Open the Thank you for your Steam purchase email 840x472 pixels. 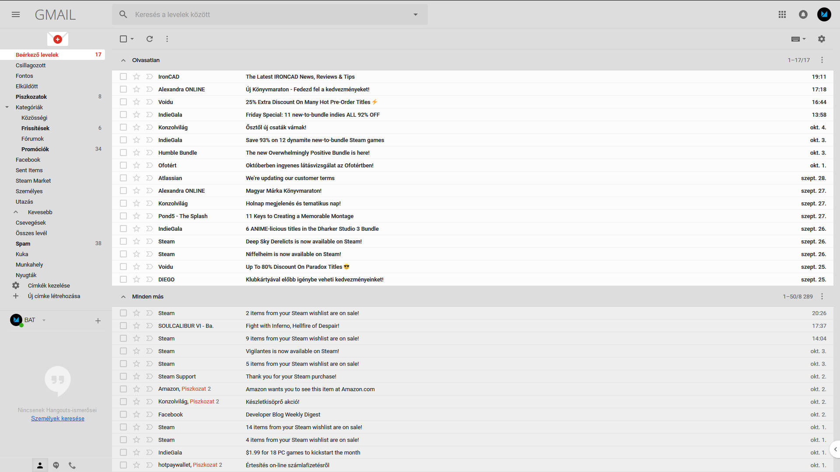(472, 376)
